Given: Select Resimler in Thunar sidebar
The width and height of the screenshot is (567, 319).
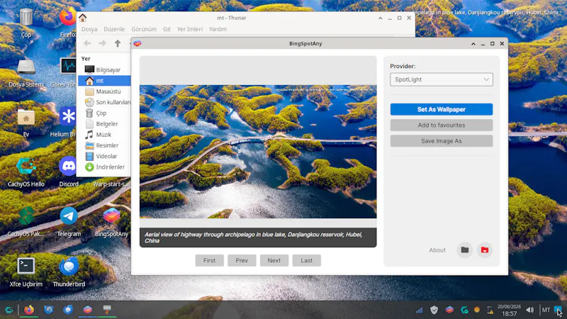Looking at the screenshot, I should pos(104,145).
